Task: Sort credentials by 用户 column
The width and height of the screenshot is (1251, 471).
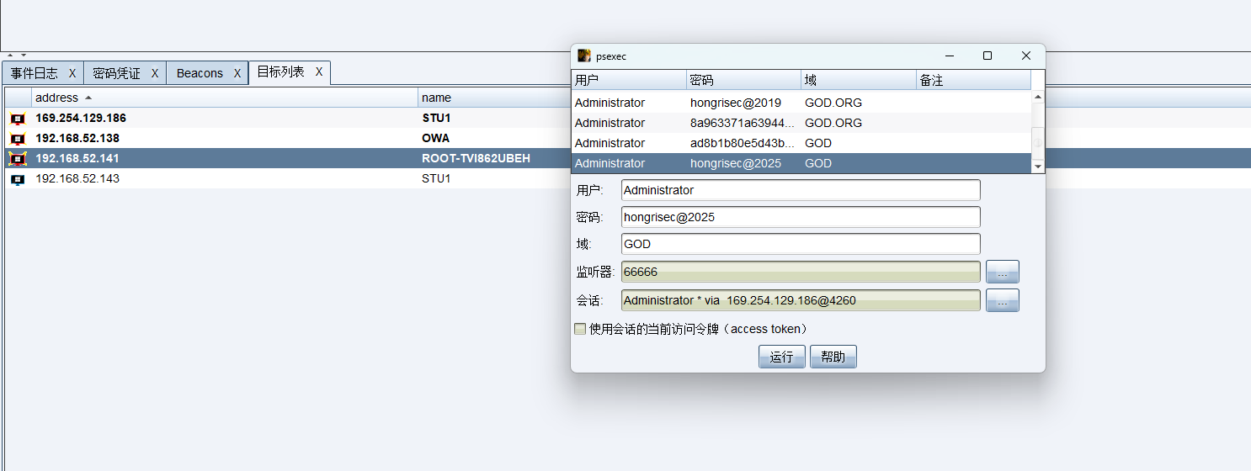Action: click(629, 80)
